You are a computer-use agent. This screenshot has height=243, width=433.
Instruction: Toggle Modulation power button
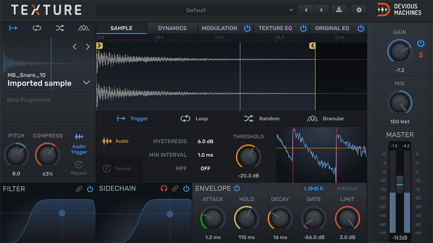point(247,28)
